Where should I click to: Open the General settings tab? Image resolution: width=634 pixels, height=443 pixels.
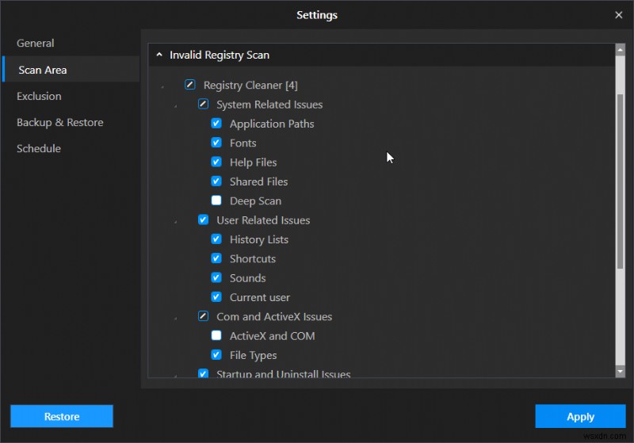36,43
